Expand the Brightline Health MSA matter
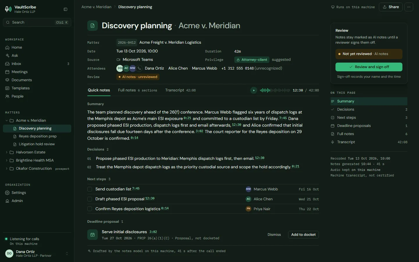This screenshot has height=262, width=419. pyautogui.click(x=7, y=160)
